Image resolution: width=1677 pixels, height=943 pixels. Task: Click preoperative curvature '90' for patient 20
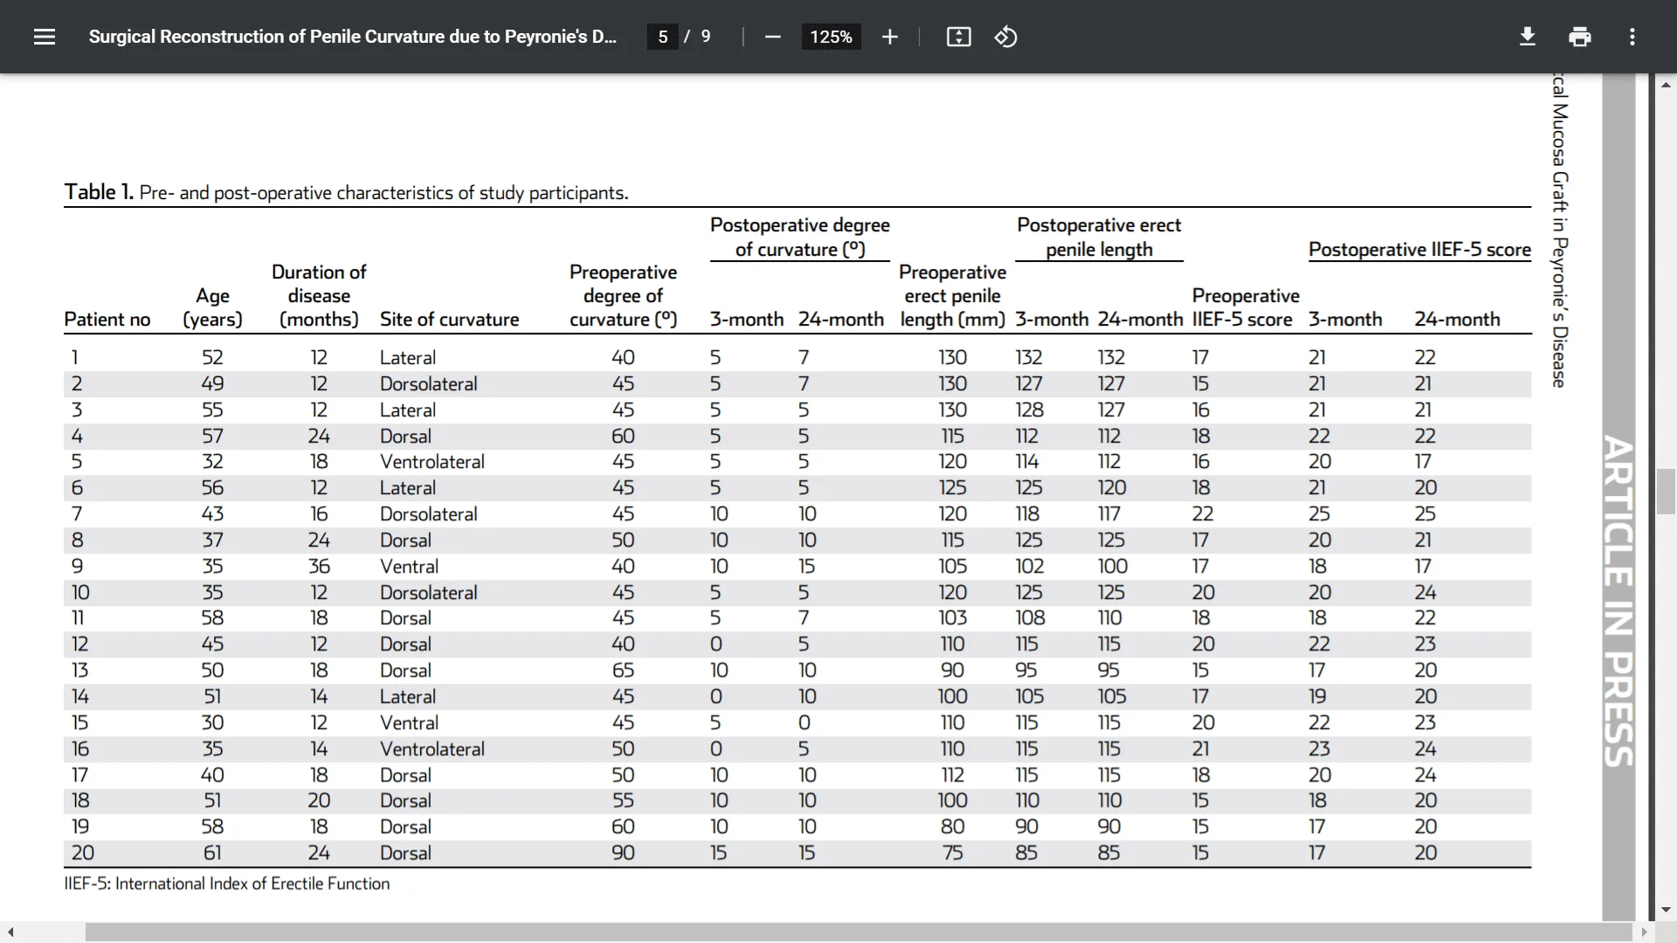[x=623, y=853]
